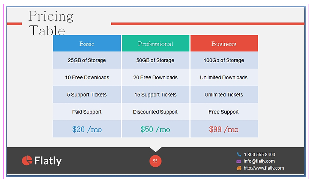Click the '$20 /mo' price
Image resolution: width=312 pixels, height=183 pixels.
(87, 129)
